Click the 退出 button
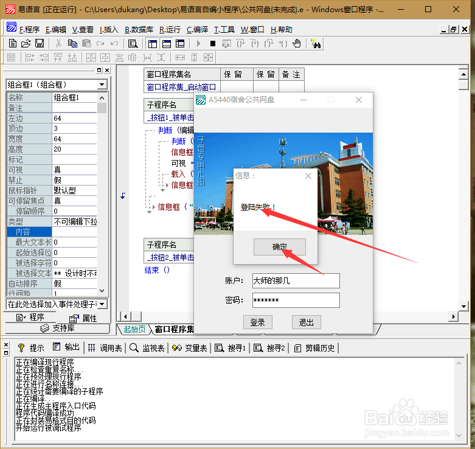 (x=306, y=322)
